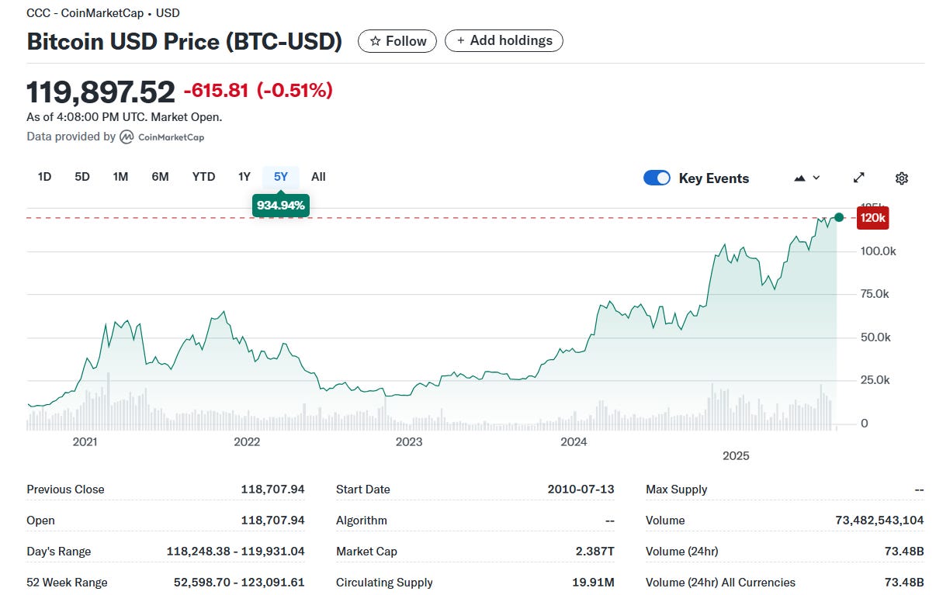Select the All time range

[318, 177]
